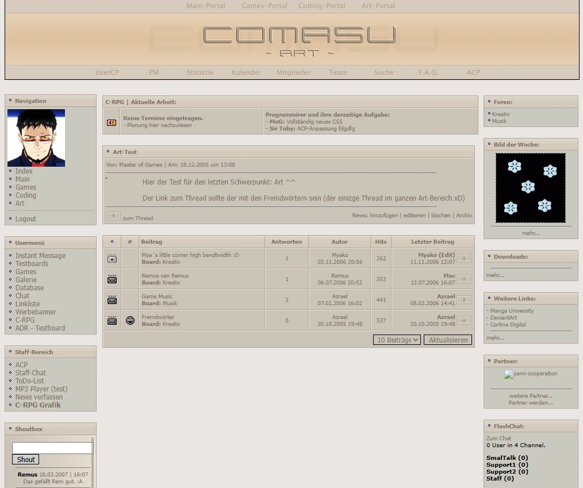Sort by Antworten column header
Image resolution: width=583 pixels, height=488 pixels.
coord(286,241)
